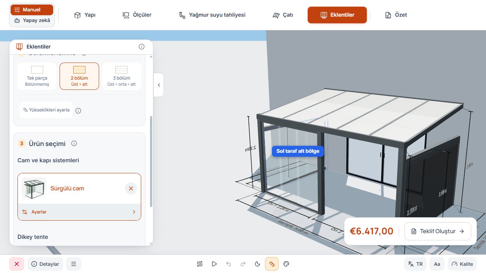
Task: Remove Sürgülü cam with the X button
Action: pos(131,188)
